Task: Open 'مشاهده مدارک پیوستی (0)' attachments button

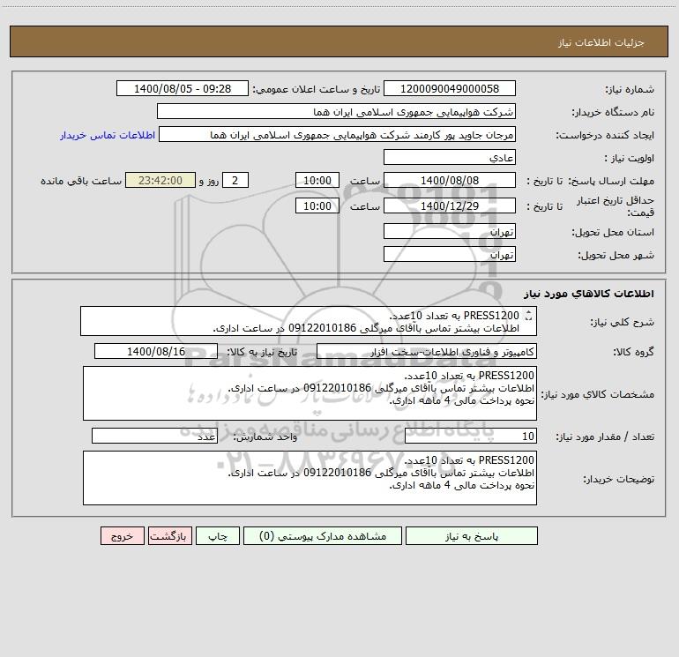Action: 323,535
